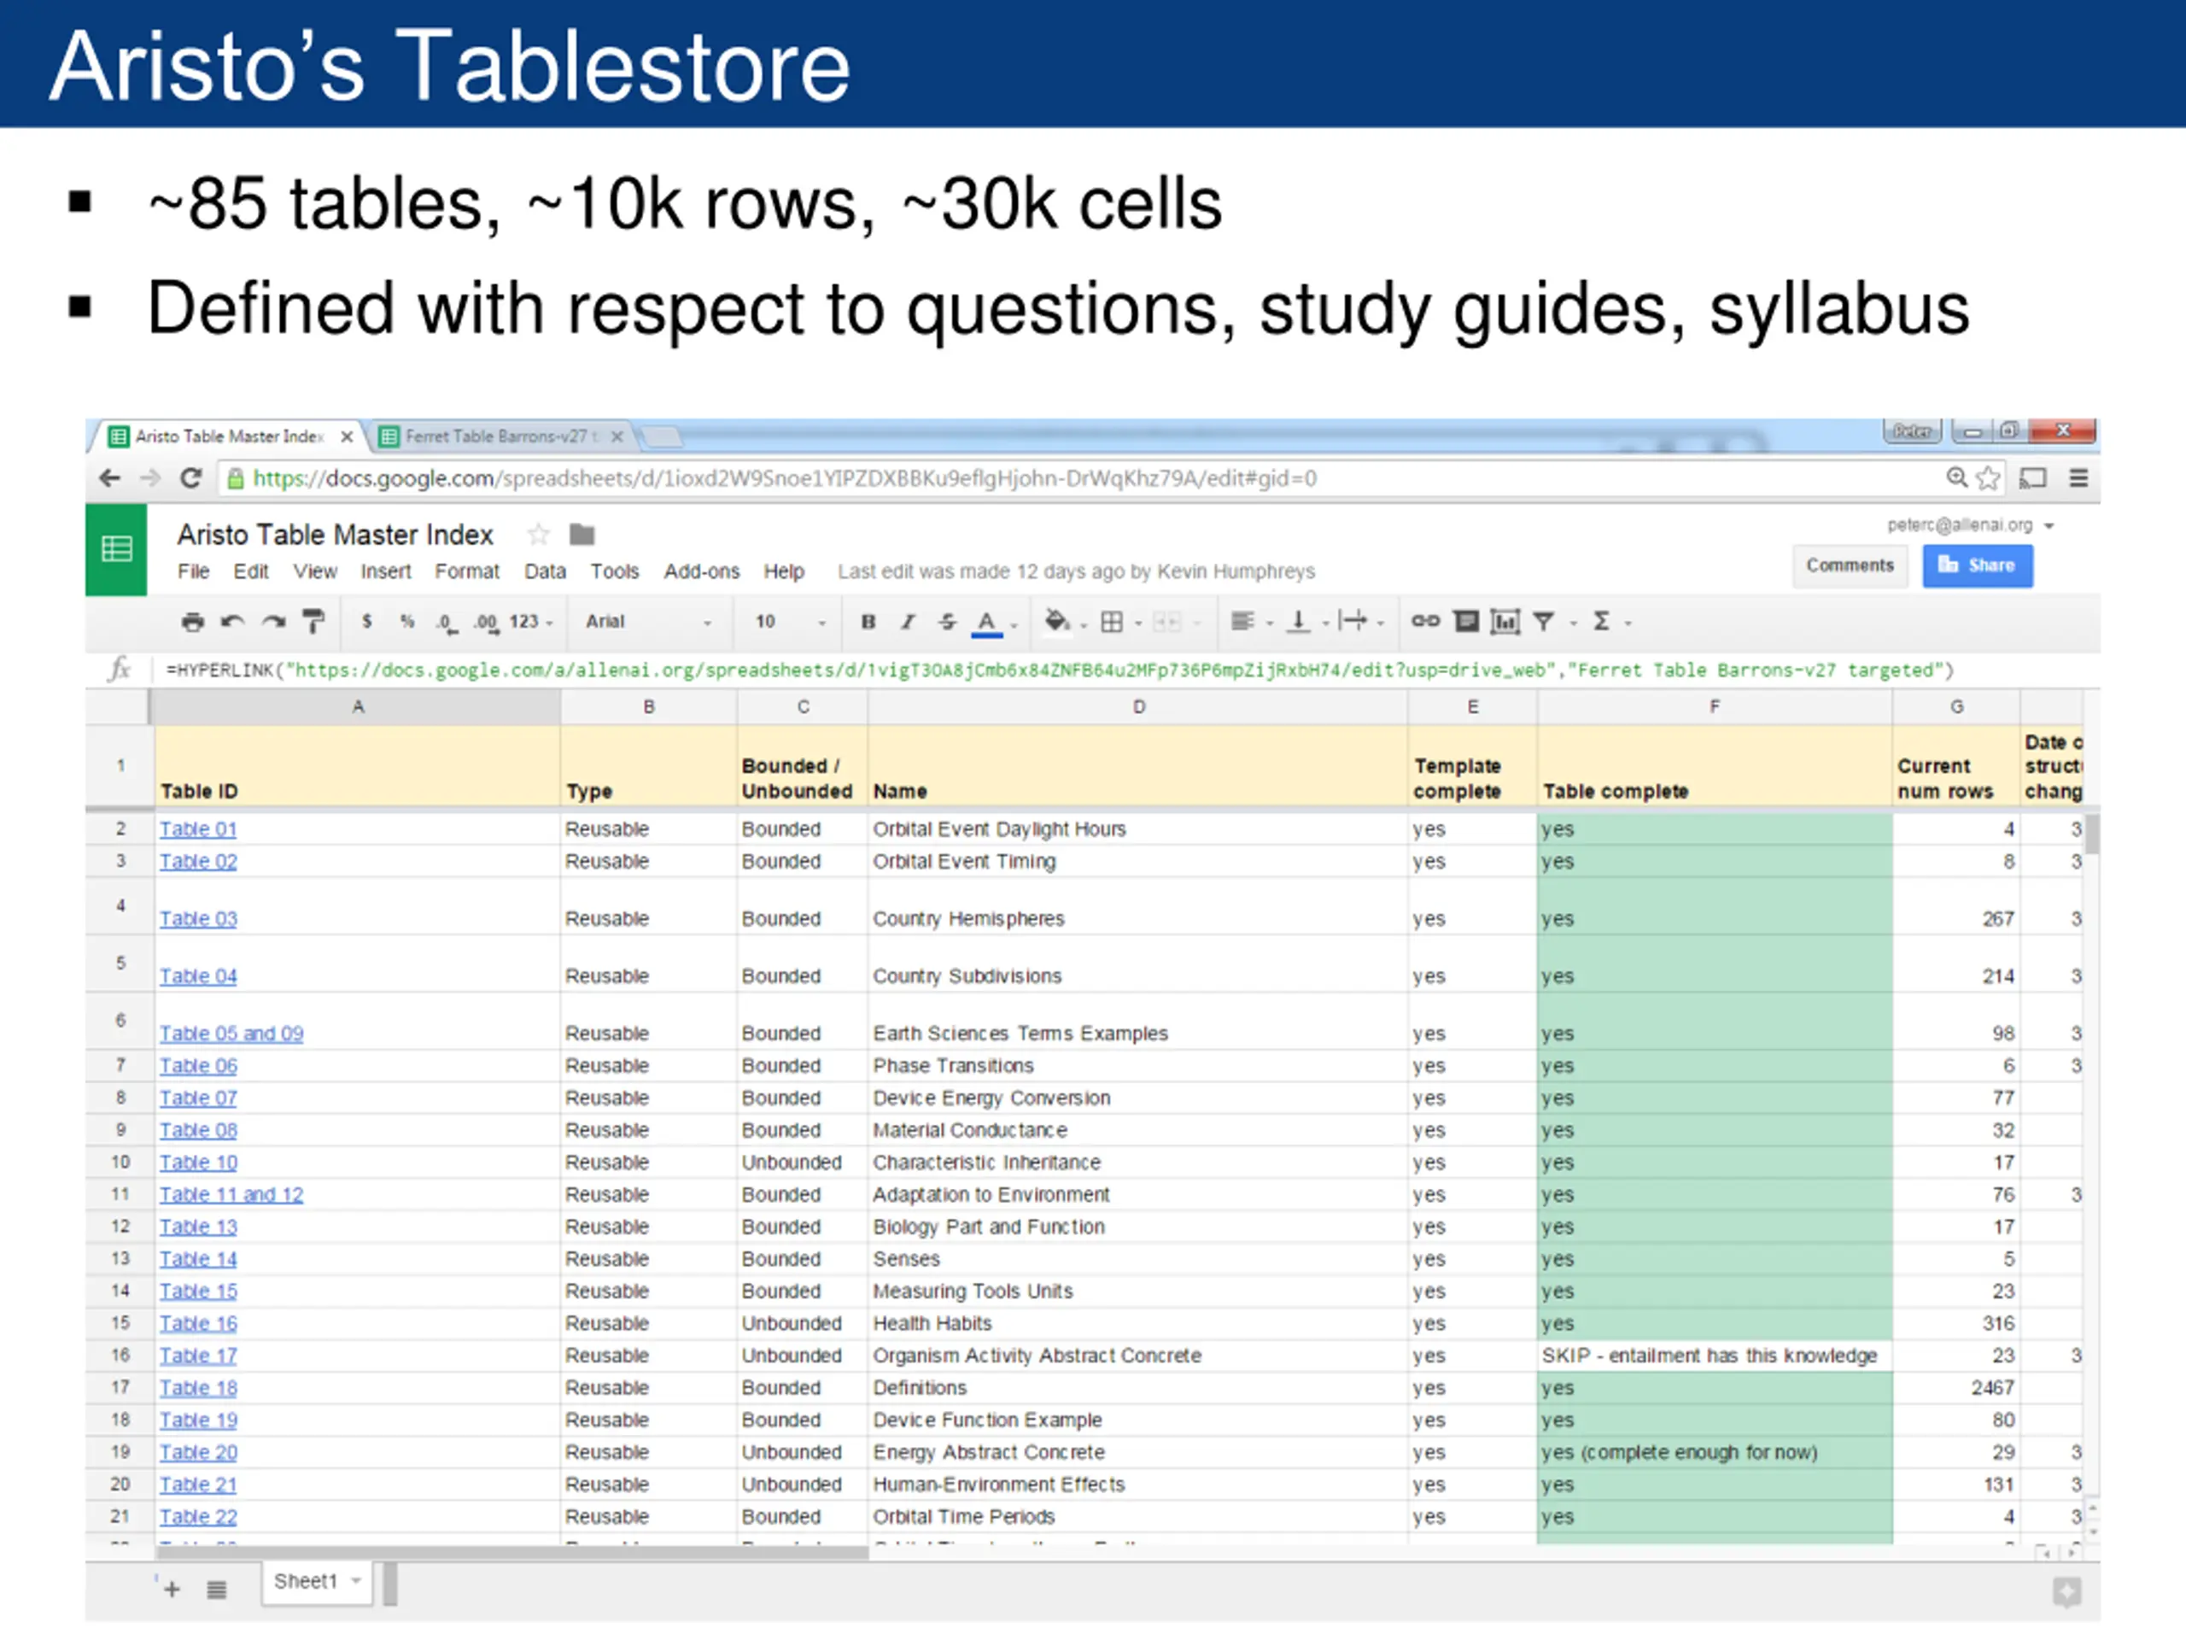Toggle Italic formatting button
Screen dimensions: 2186x1640
(907, 622)
